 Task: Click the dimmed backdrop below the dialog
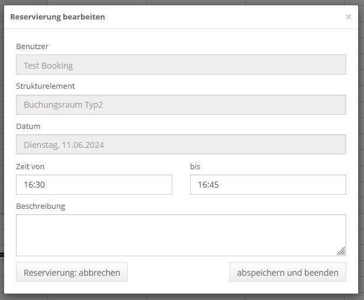178,297
